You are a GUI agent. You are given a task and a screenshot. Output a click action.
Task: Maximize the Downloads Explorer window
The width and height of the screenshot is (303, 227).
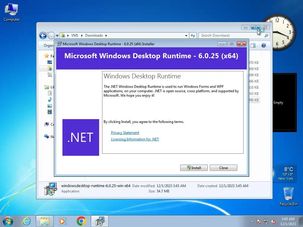[255, 27]
